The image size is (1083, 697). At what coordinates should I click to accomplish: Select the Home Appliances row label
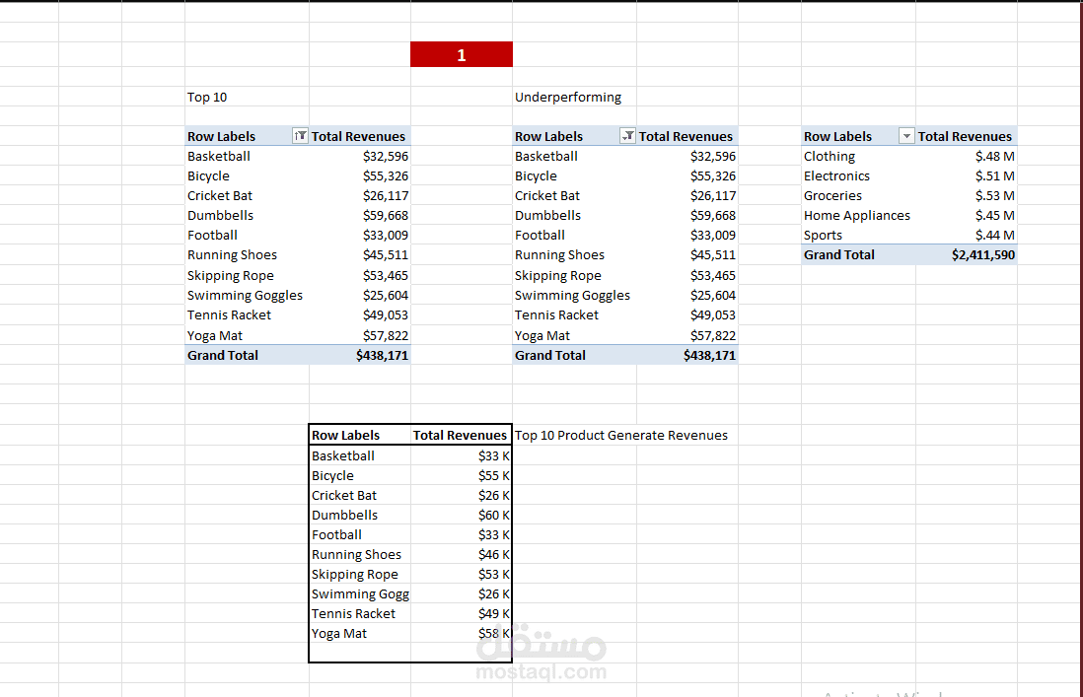point(856,215)
